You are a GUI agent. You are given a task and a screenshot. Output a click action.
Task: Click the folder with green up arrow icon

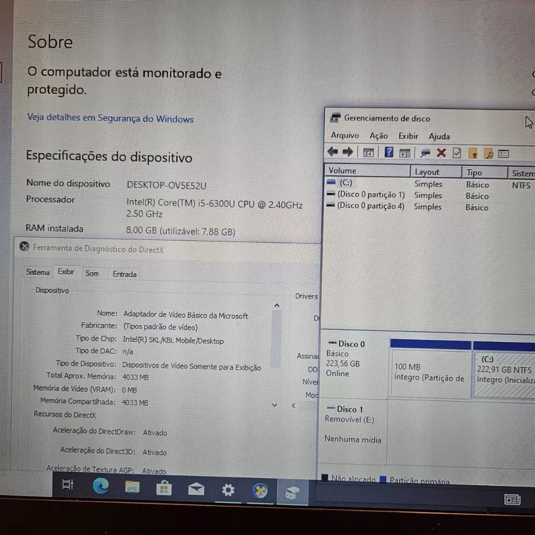click(473, 154)
